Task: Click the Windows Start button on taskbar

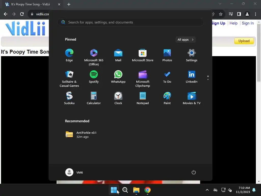Action: (114, 190)
